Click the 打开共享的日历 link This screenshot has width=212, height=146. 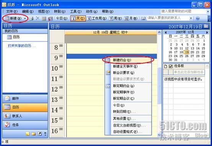(x=21, y=46)
